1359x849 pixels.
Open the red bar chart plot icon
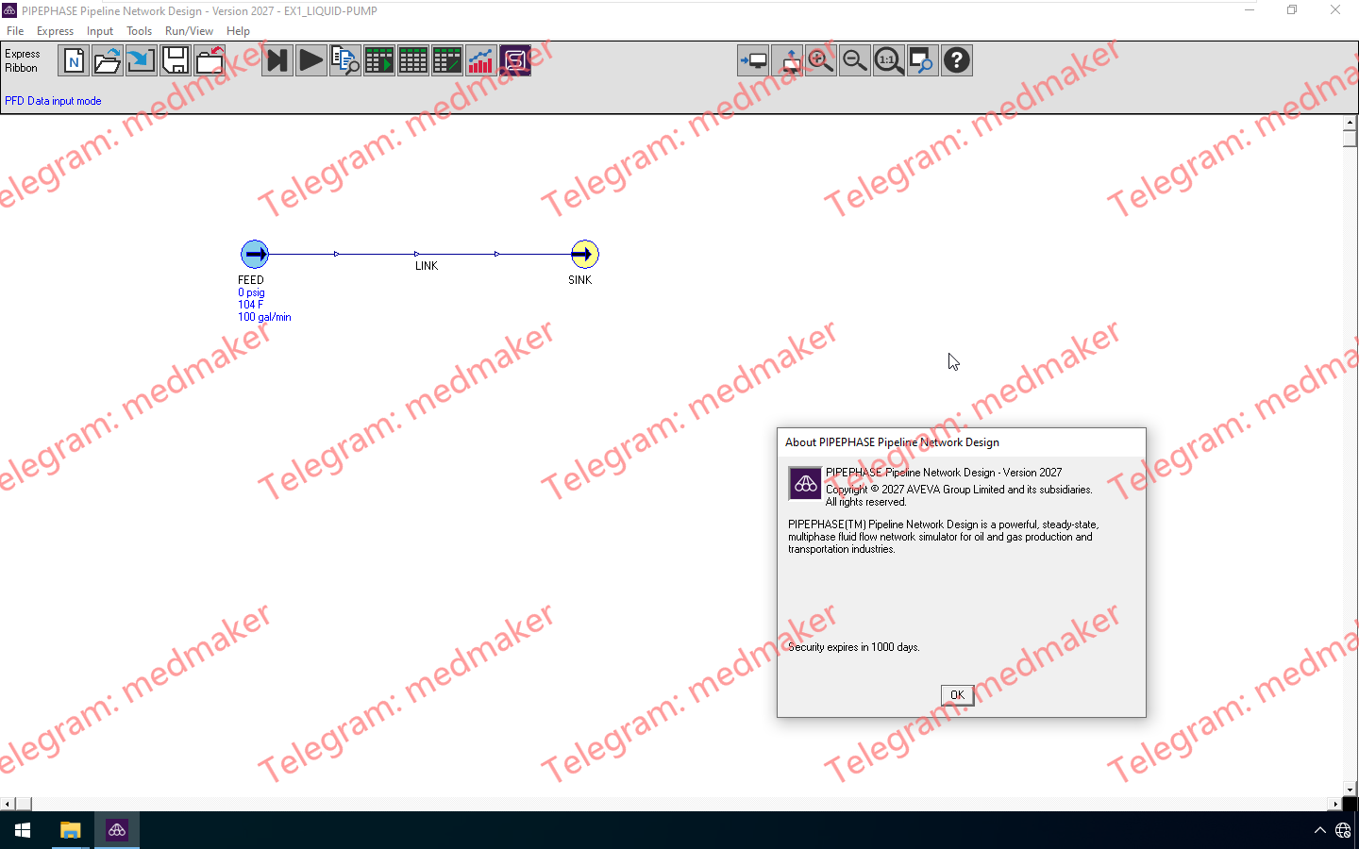[481, 61]
